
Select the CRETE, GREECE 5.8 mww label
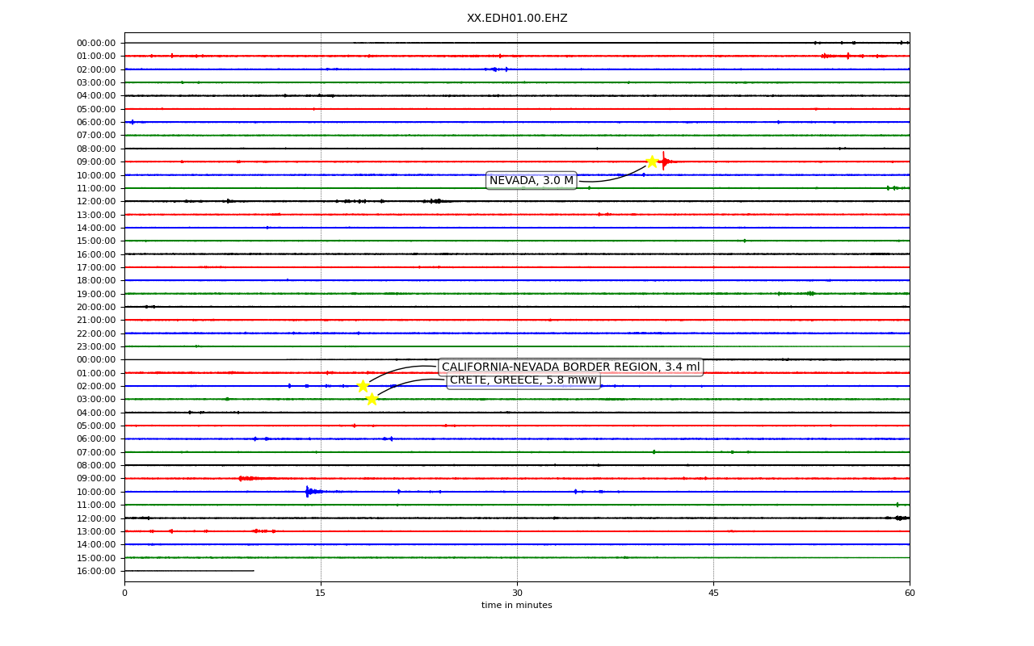523,380
